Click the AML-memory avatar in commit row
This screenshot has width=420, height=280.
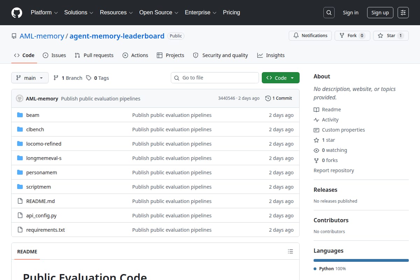click(x=20, y=98)
